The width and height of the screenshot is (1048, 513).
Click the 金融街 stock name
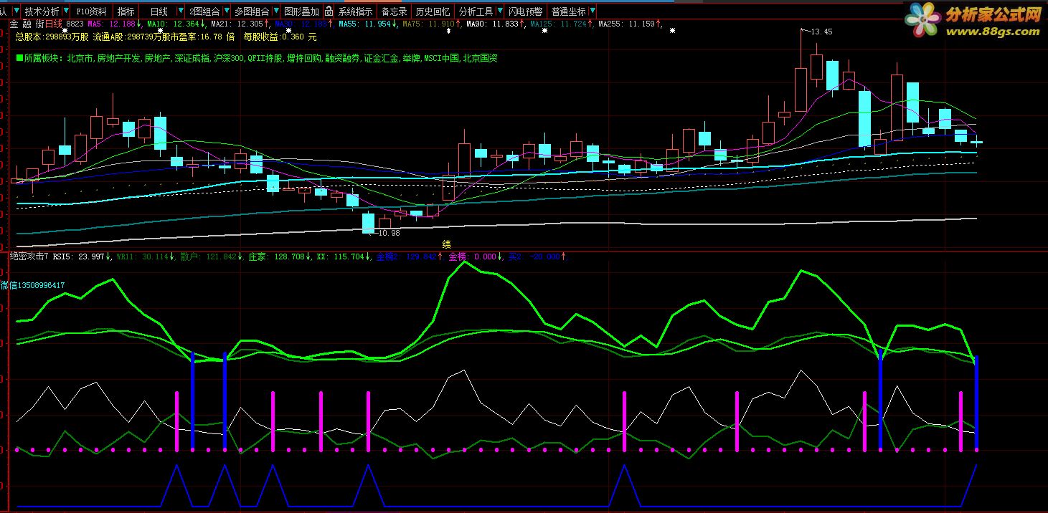point(26,24)
